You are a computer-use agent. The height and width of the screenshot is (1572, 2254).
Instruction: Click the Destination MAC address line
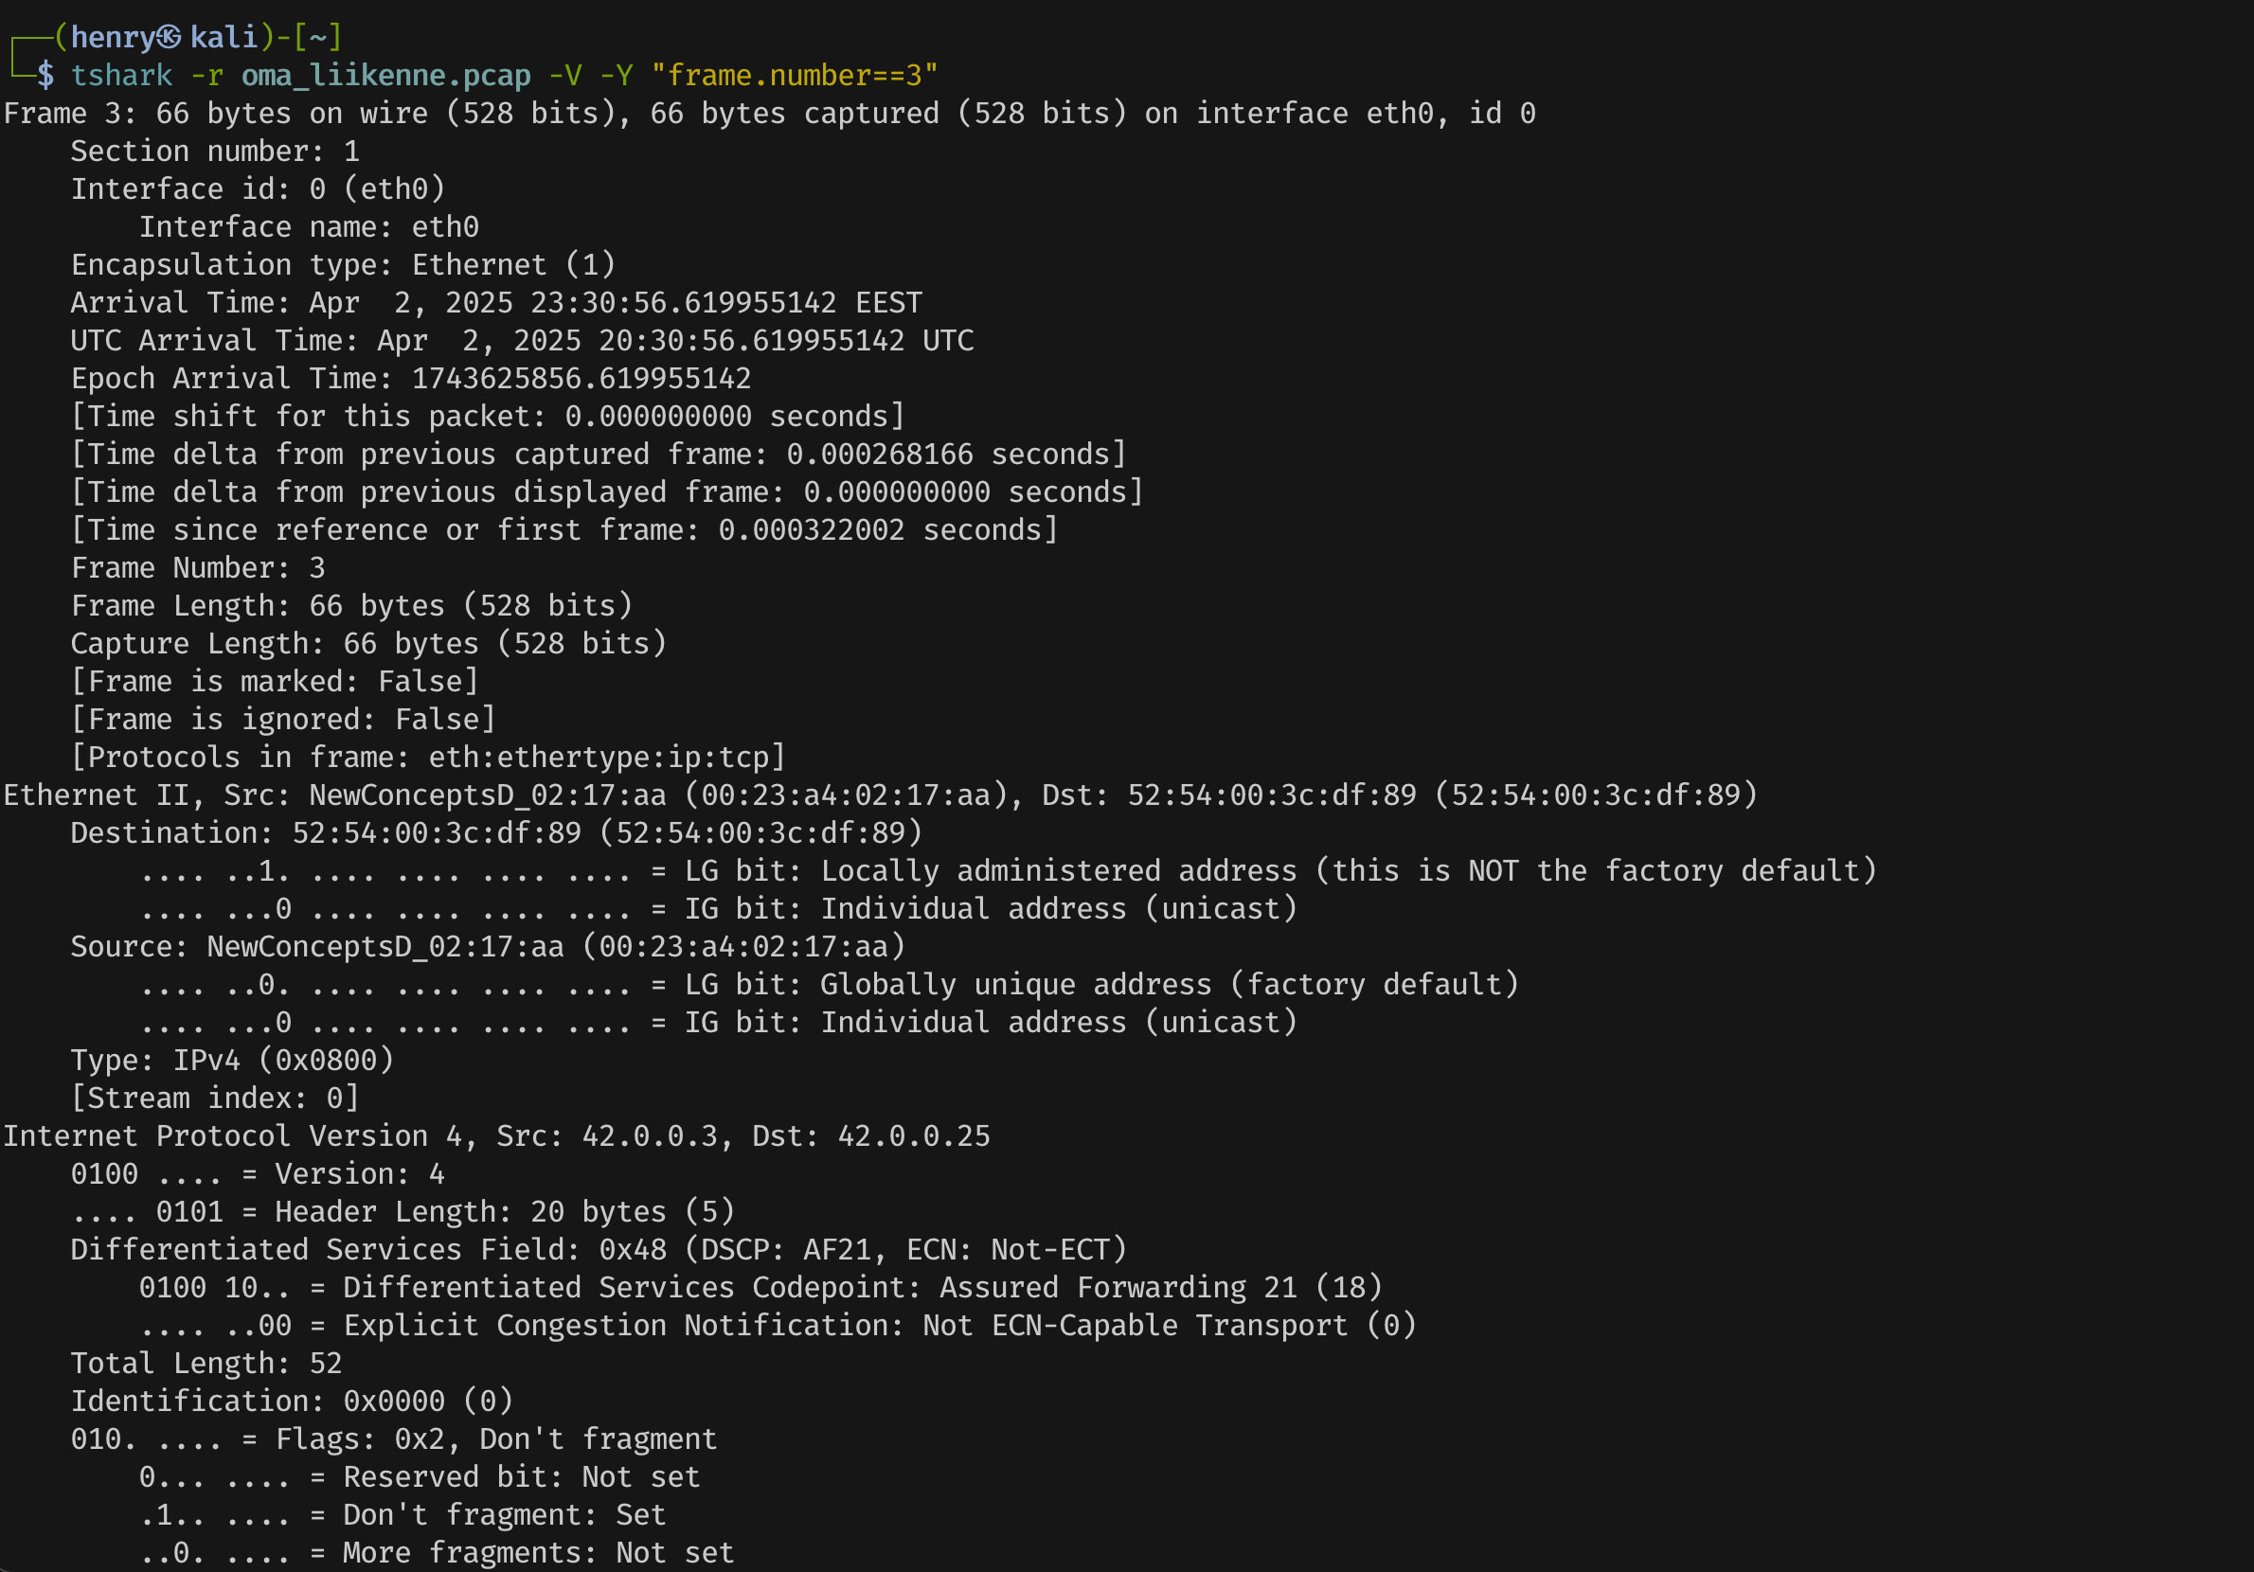click(x=495, y=833)
